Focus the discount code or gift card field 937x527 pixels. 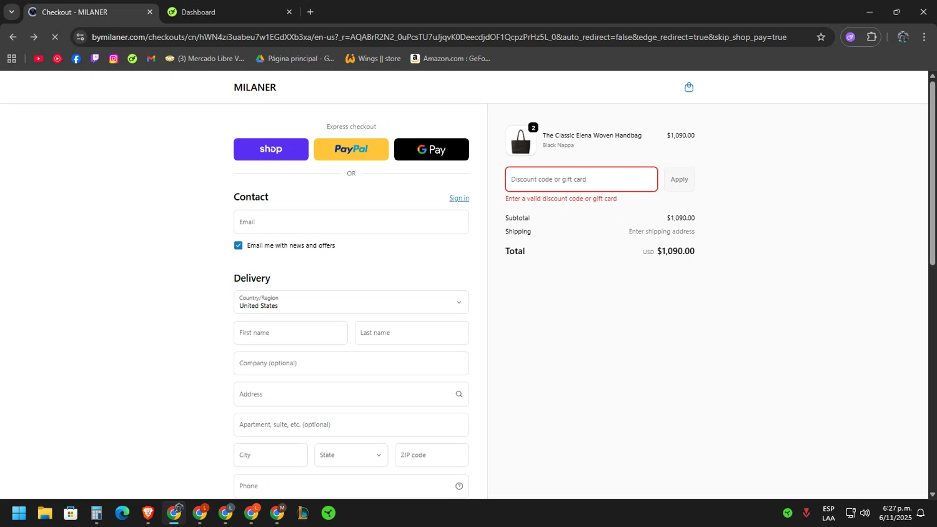point(582,179)
